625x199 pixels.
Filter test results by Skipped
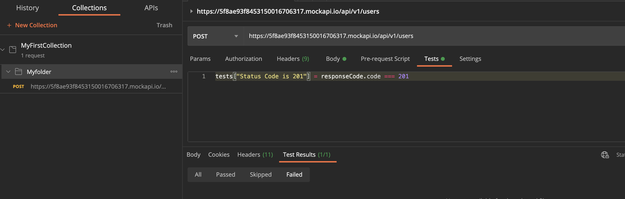click(261, 174)
